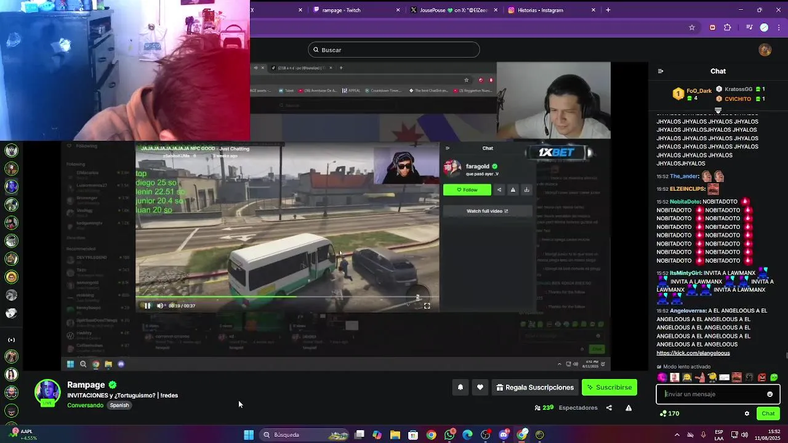Screen dimensions: 788x443
Task: Click the green Suscribirse button
Action: point(609,387)
